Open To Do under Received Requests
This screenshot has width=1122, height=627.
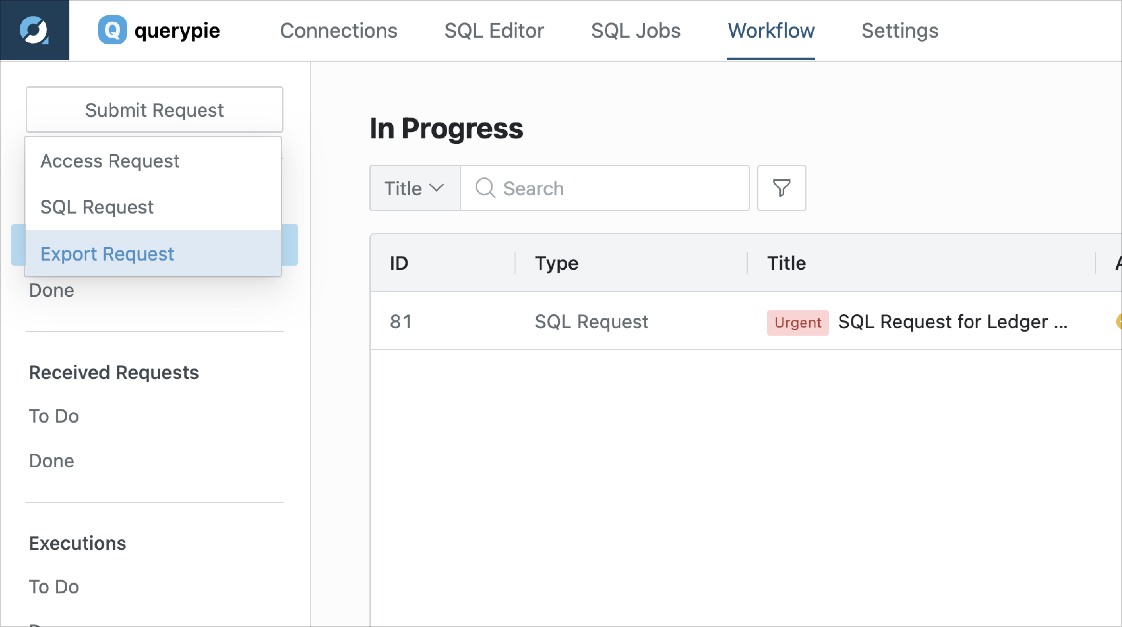click(x=54, y=416)
